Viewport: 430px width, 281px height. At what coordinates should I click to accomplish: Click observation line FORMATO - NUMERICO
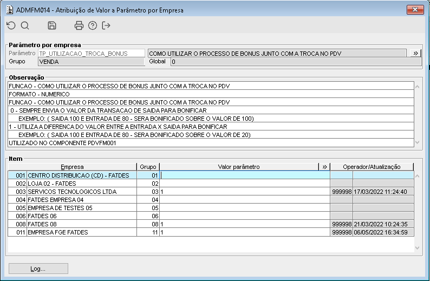pos(211,94)
